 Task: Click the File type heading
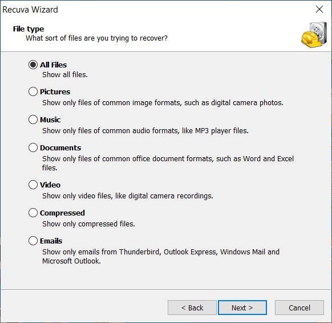click(x=29, y=29)
